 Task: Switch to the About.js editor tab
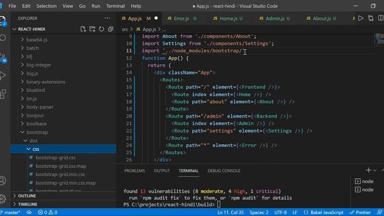click(x=322, y=19)
